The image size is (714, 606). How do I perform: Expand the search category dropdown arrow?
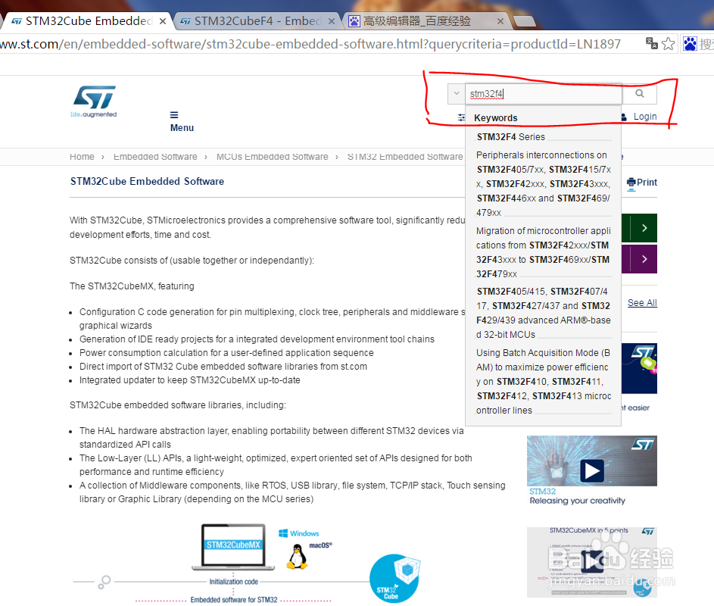[x=457, y=93]
